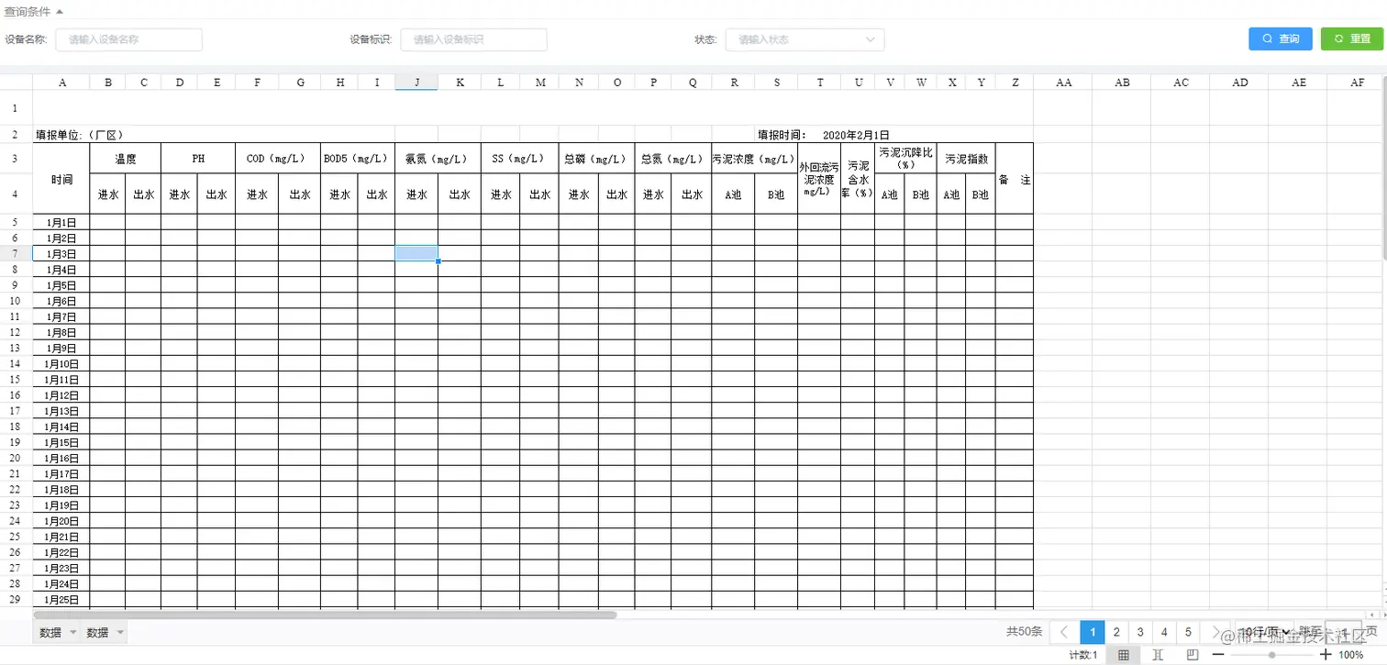Viewport: 1387px width, 665px height.
Task: Click the 1月1日 date cell
Action: 61,222
